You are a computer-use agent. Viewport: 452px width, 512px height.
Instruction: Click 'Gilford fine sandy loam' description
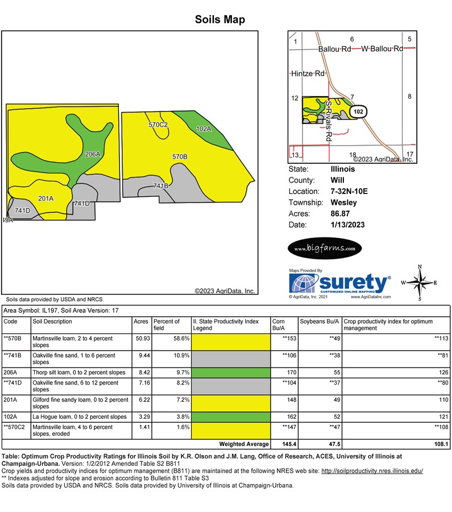point(80,403)
